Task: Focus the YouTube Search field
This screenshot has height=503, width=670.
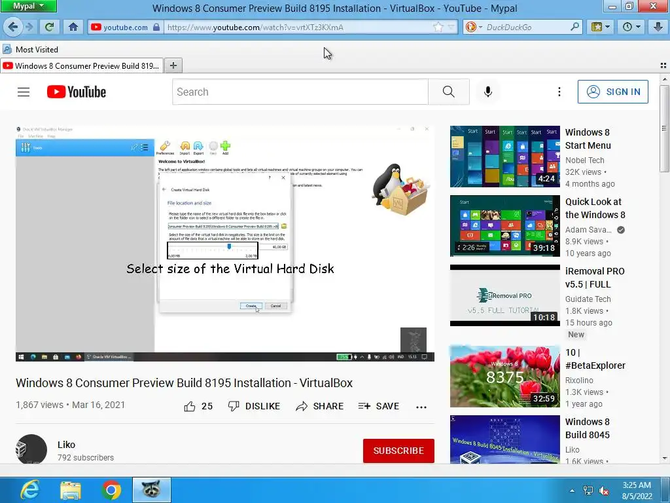Action: [300, 92]
